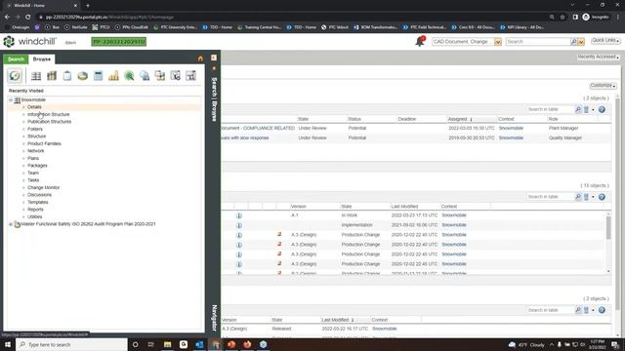Click the Windchill logo
Image resolution: width=625 pixels, height=351 pixels.
pyautogui.click(x=30, y=41)
